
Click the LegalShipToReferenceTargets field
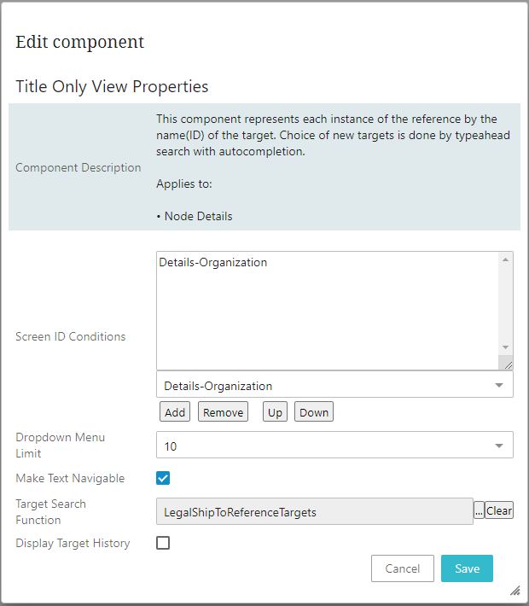[314, 512]
